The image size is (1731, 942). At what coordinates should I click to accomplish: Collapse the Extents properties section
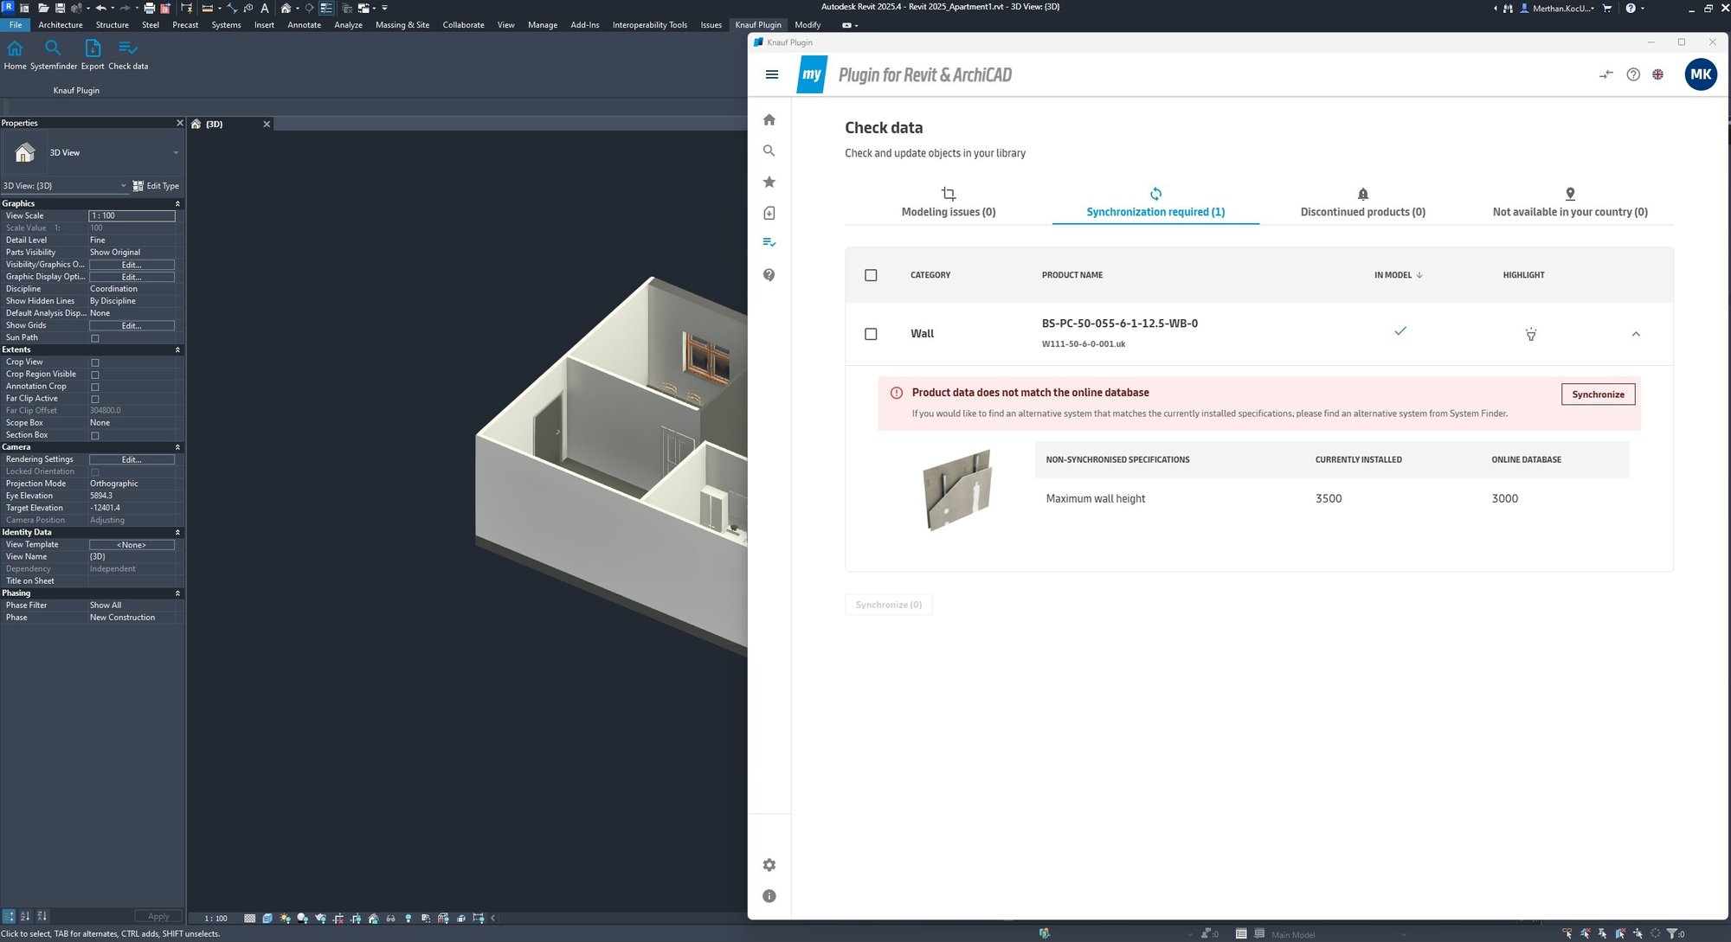tap(177, 350)
